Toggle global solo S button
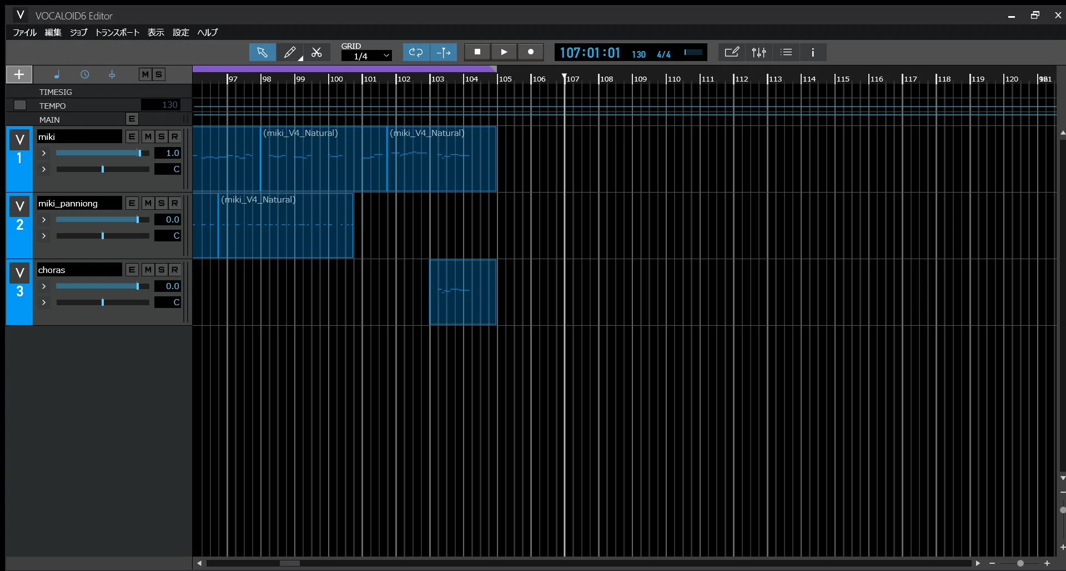 [x=159, y=74]
